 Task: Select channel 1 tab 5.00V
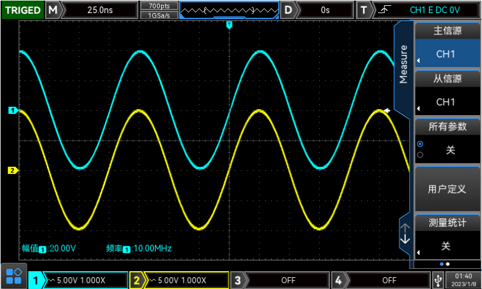coord(78,280)
